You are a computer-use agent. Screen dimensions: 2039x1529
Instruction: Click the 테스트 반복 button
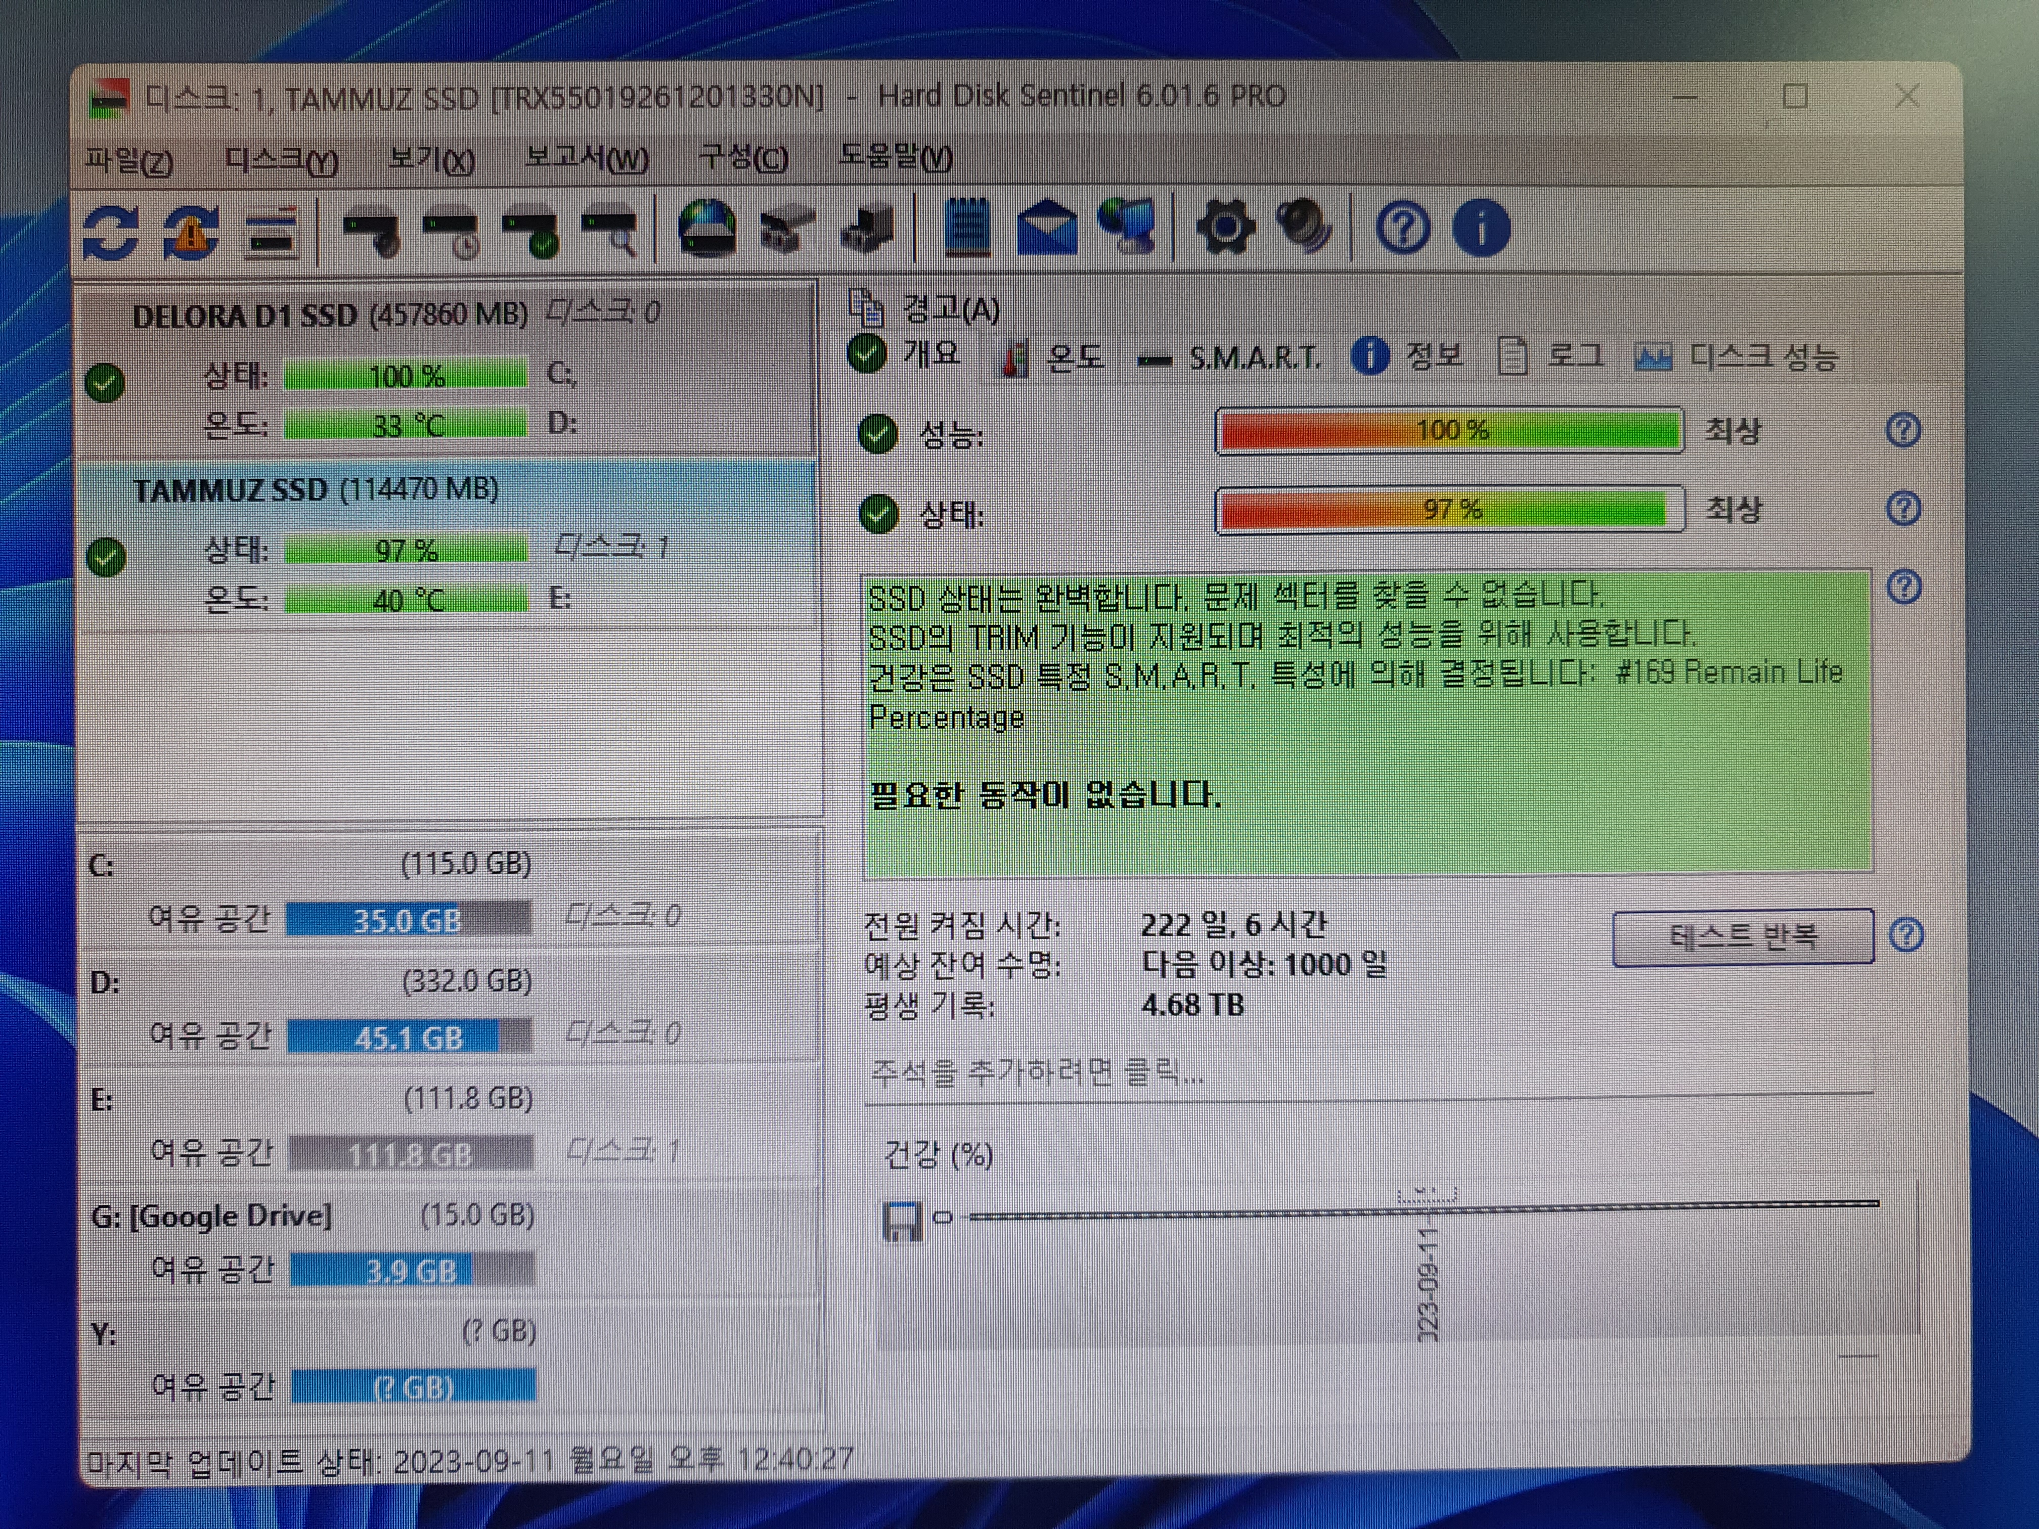1743,937
